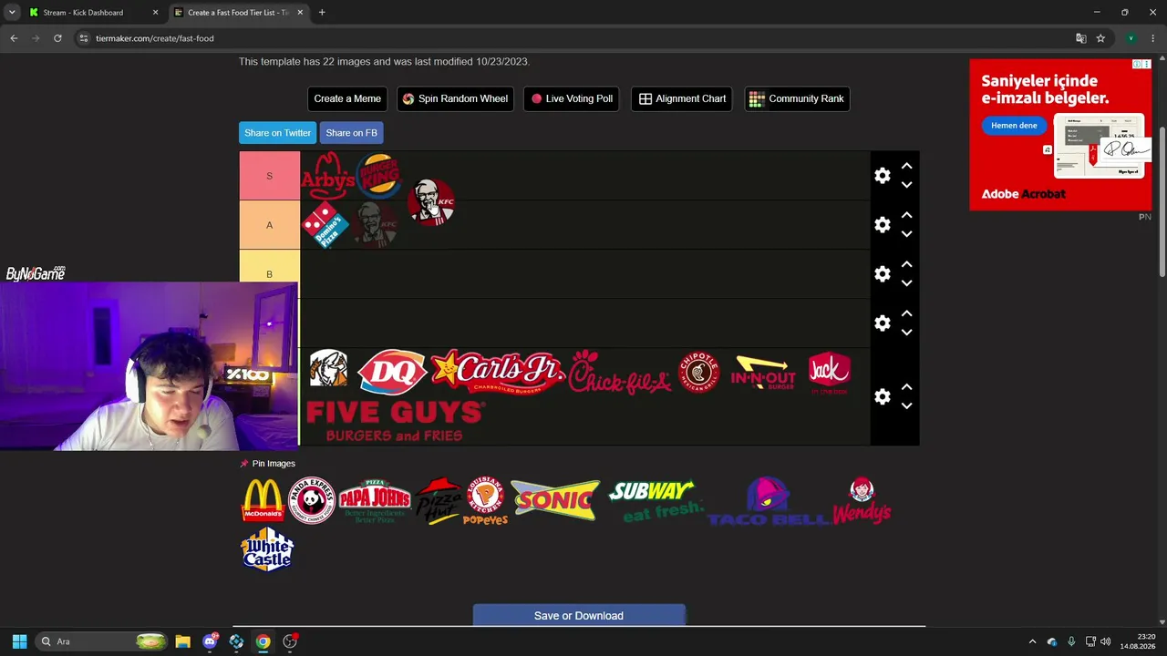Select the Chick-fil-A logo
This screenshot has width=1167, height=656.
click(x=620, y=372)
